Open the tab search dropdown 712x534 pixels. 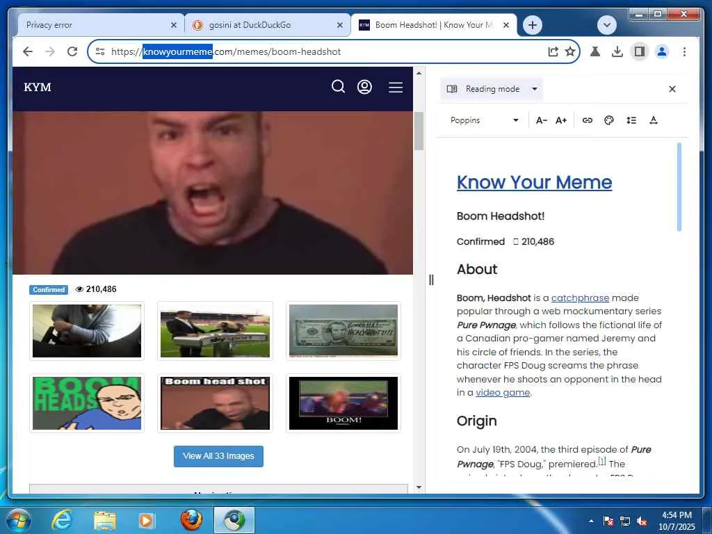606,25
